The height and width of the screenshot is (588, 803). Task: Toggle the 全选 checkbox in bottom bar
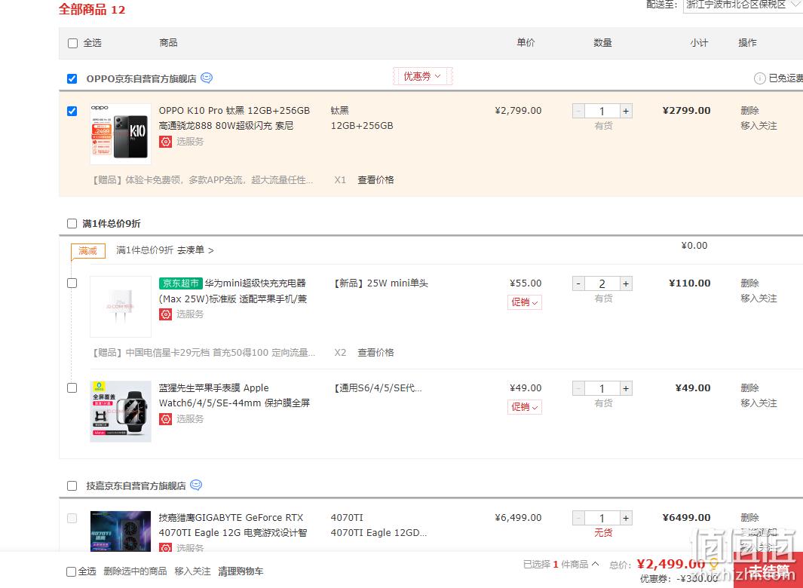click(72, 571)
